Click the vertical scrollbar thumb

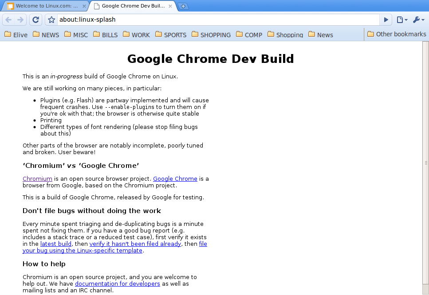[x=426, y=163]
